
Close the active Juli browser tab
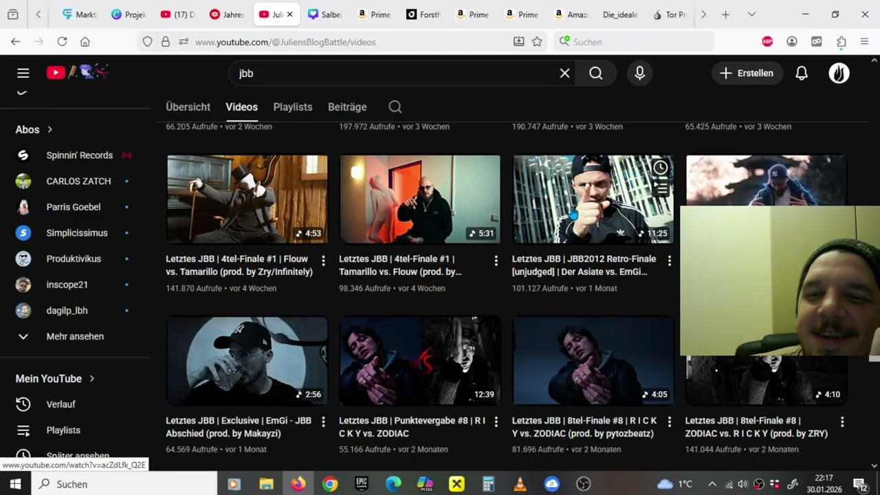coord(289,14)
